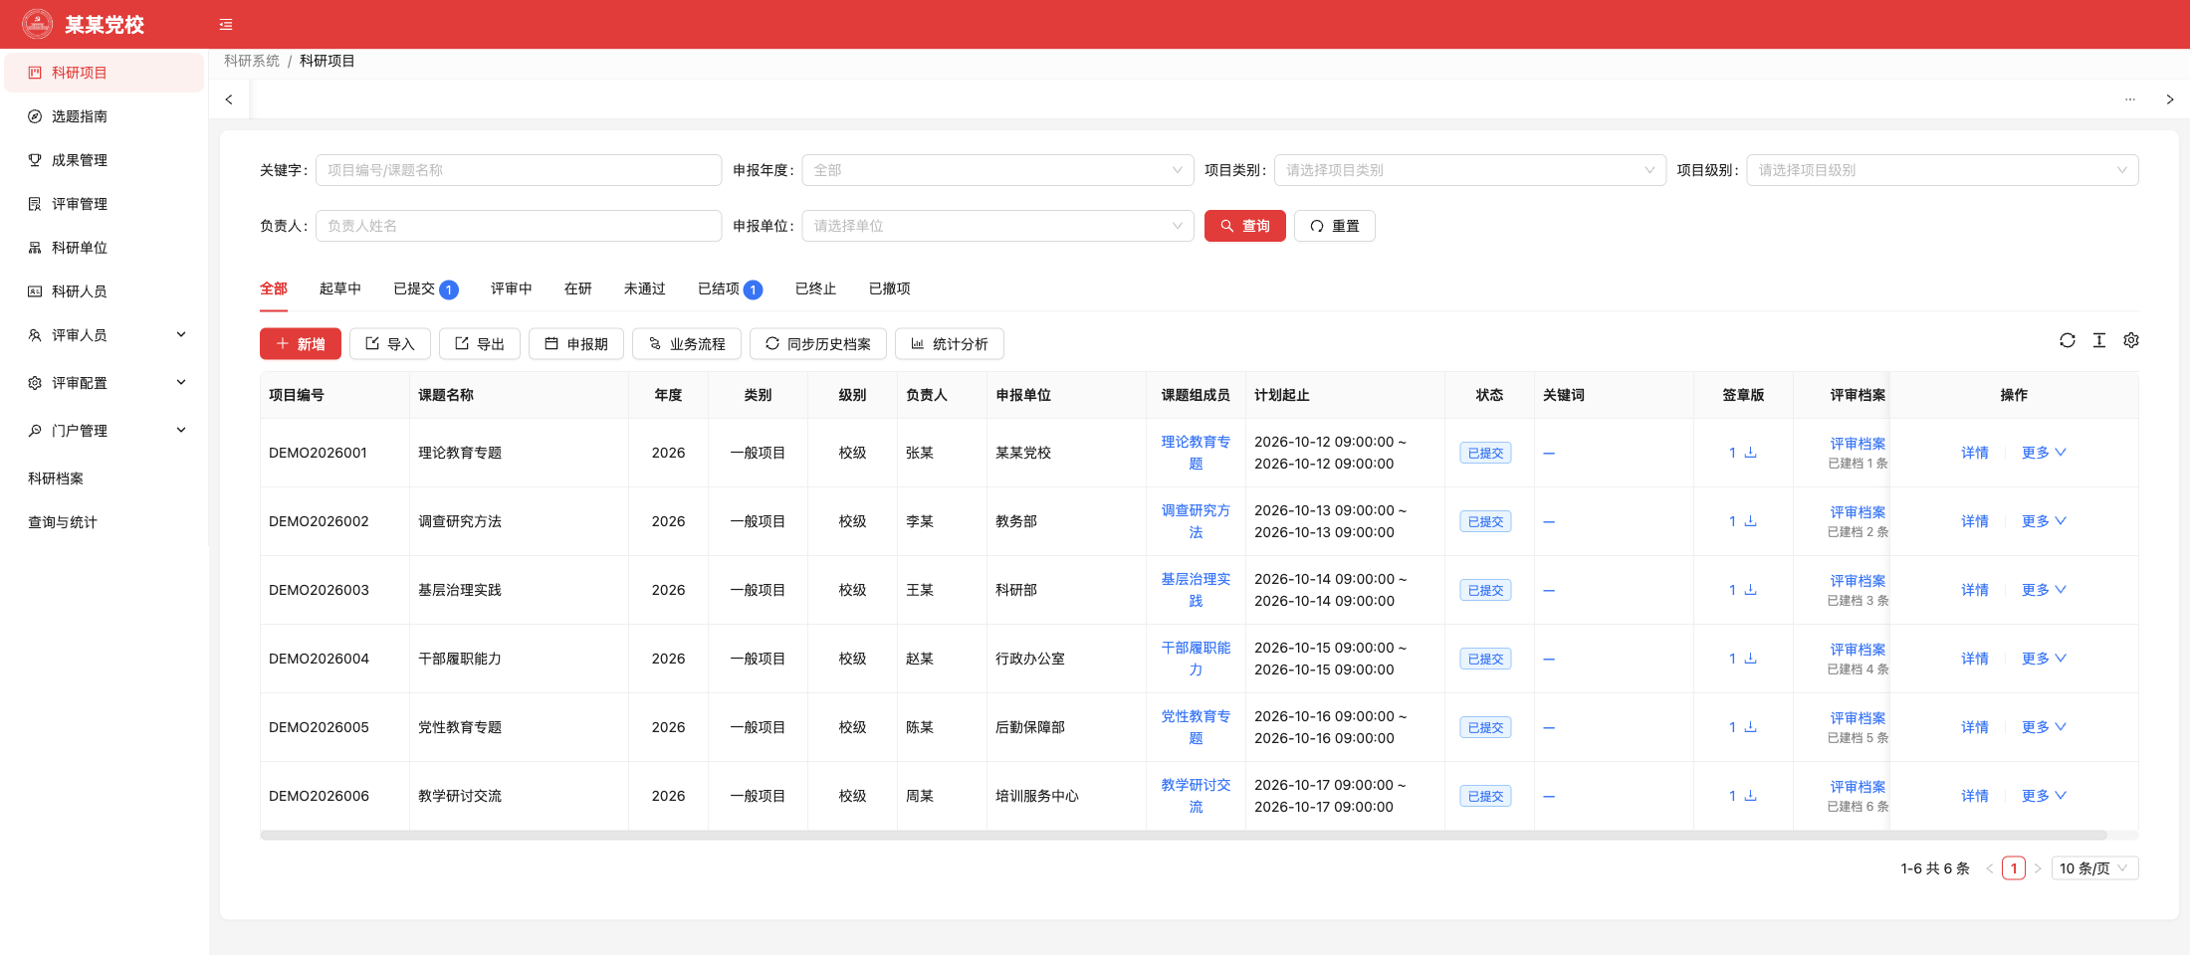Click the 导出 export button
2190x955 pixels.
(480, 343)
